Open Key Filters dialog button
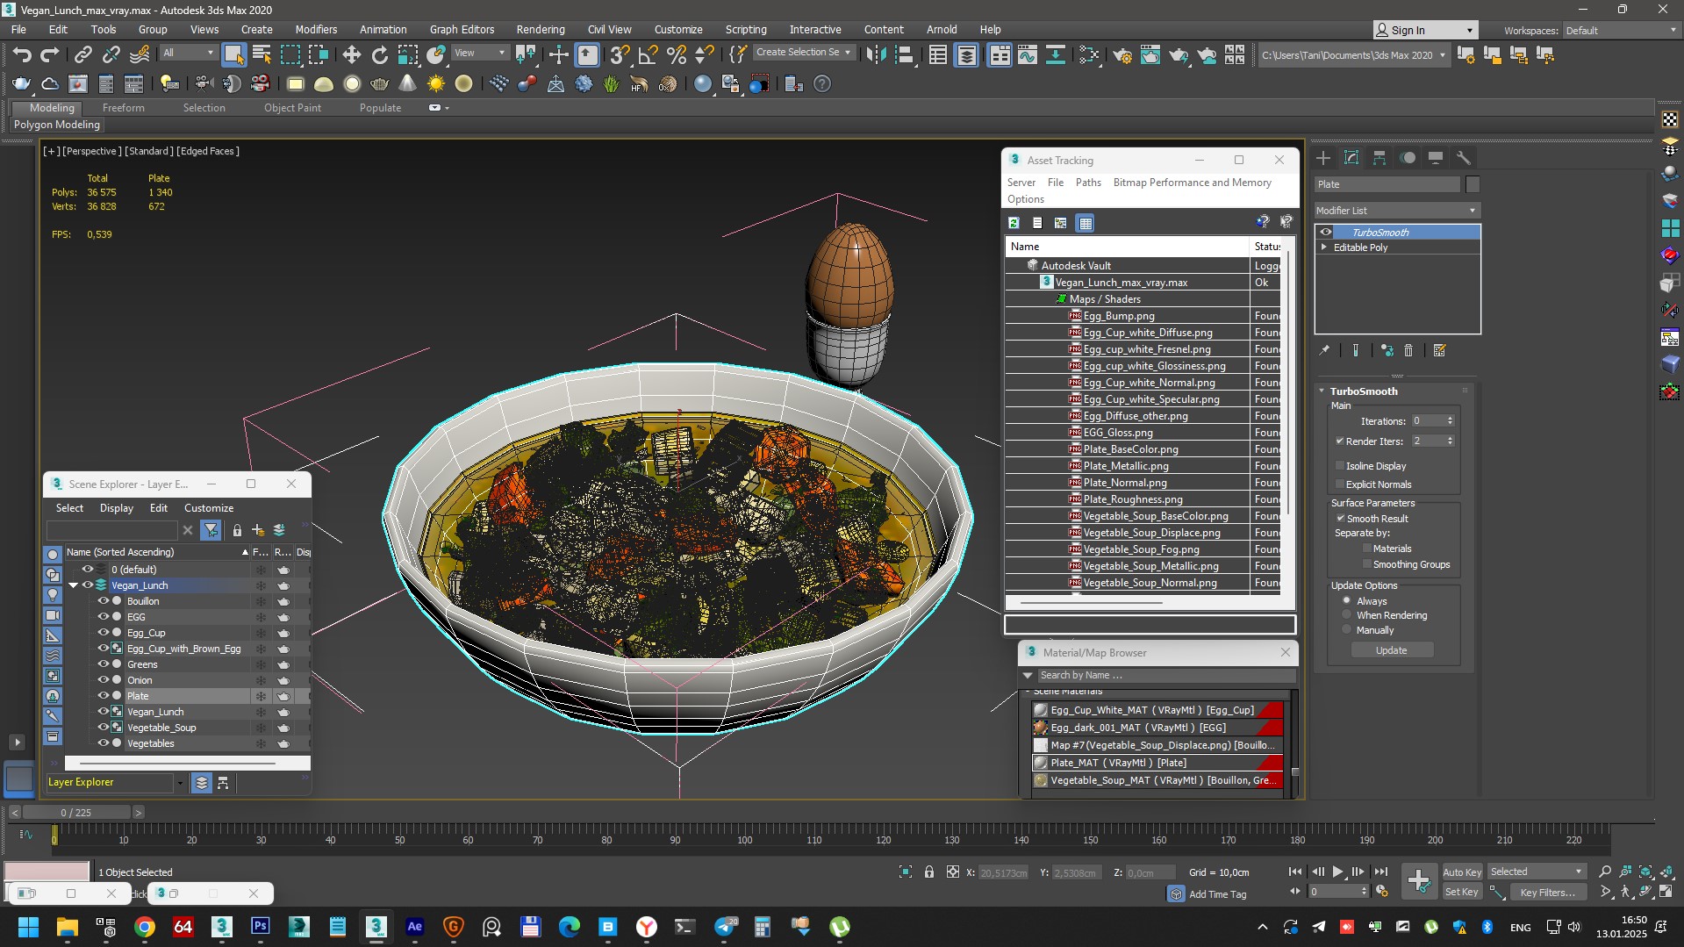This screenshot has height=947, width=1684. click(1548, 892)
